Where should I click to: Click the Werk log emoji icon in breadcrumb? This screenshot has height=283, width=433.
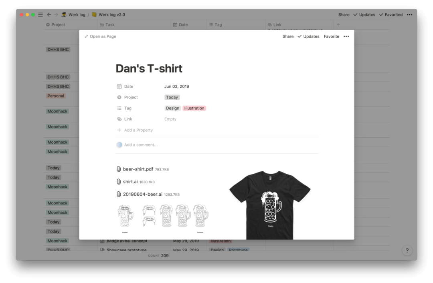click(x=64, y=15)
